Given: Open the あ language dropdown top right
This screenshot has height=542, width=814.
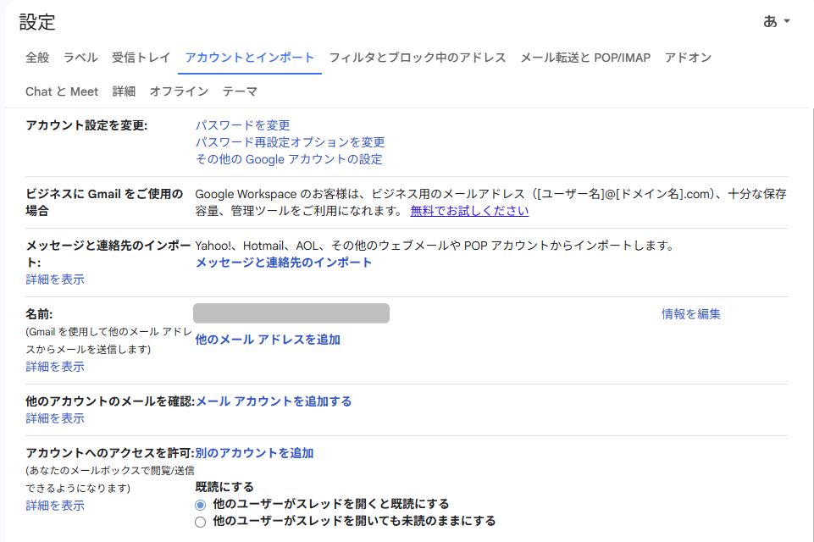Looking at the screenshot, I should tap(775, 21).
